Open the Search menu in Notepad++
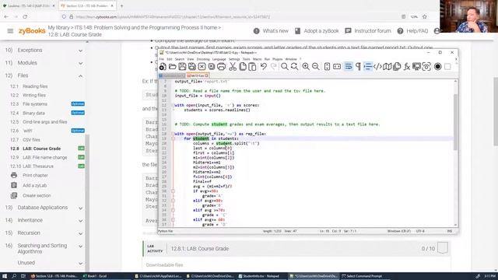Image resolution: width=498 pixels, height=280 pixels. click(180, 59)
